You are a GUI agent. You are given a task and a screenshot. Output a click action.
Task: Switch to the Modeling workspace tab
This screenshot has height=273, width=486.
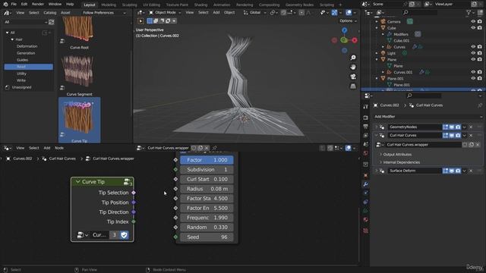(x=109, y=5)
